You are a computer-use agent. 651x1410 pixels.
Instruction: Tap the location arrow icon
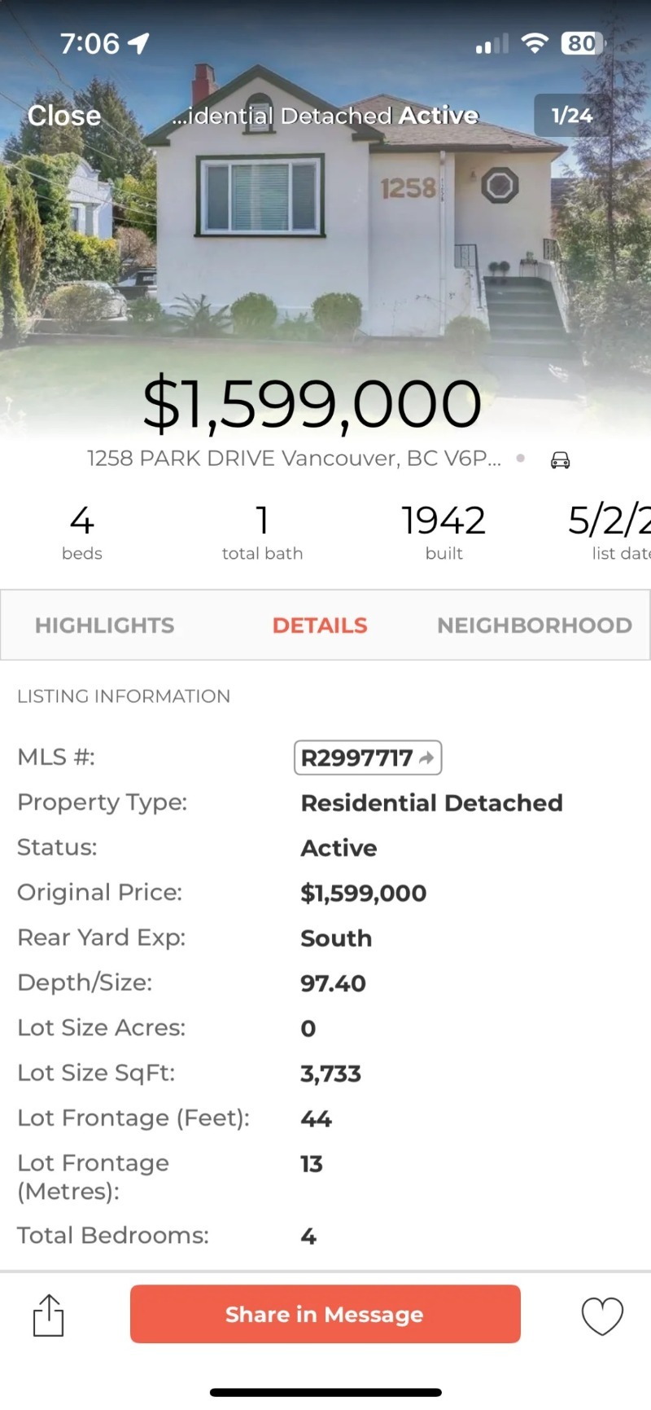point(139,43)
